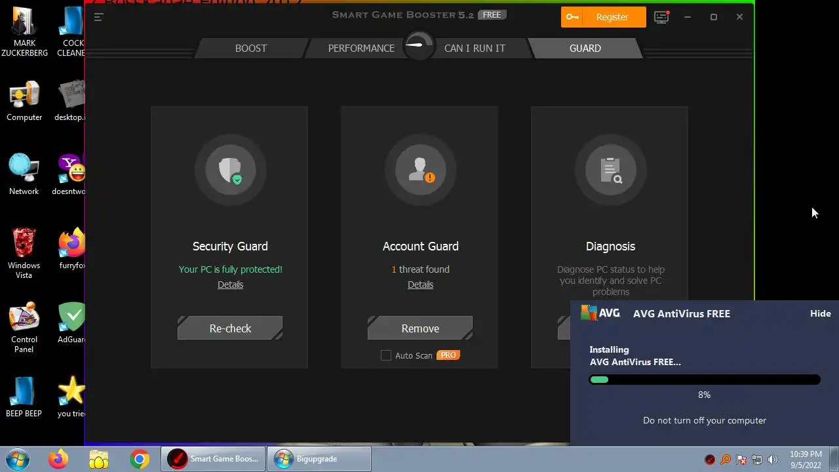Open the Action Center flag tray icon

741,460
